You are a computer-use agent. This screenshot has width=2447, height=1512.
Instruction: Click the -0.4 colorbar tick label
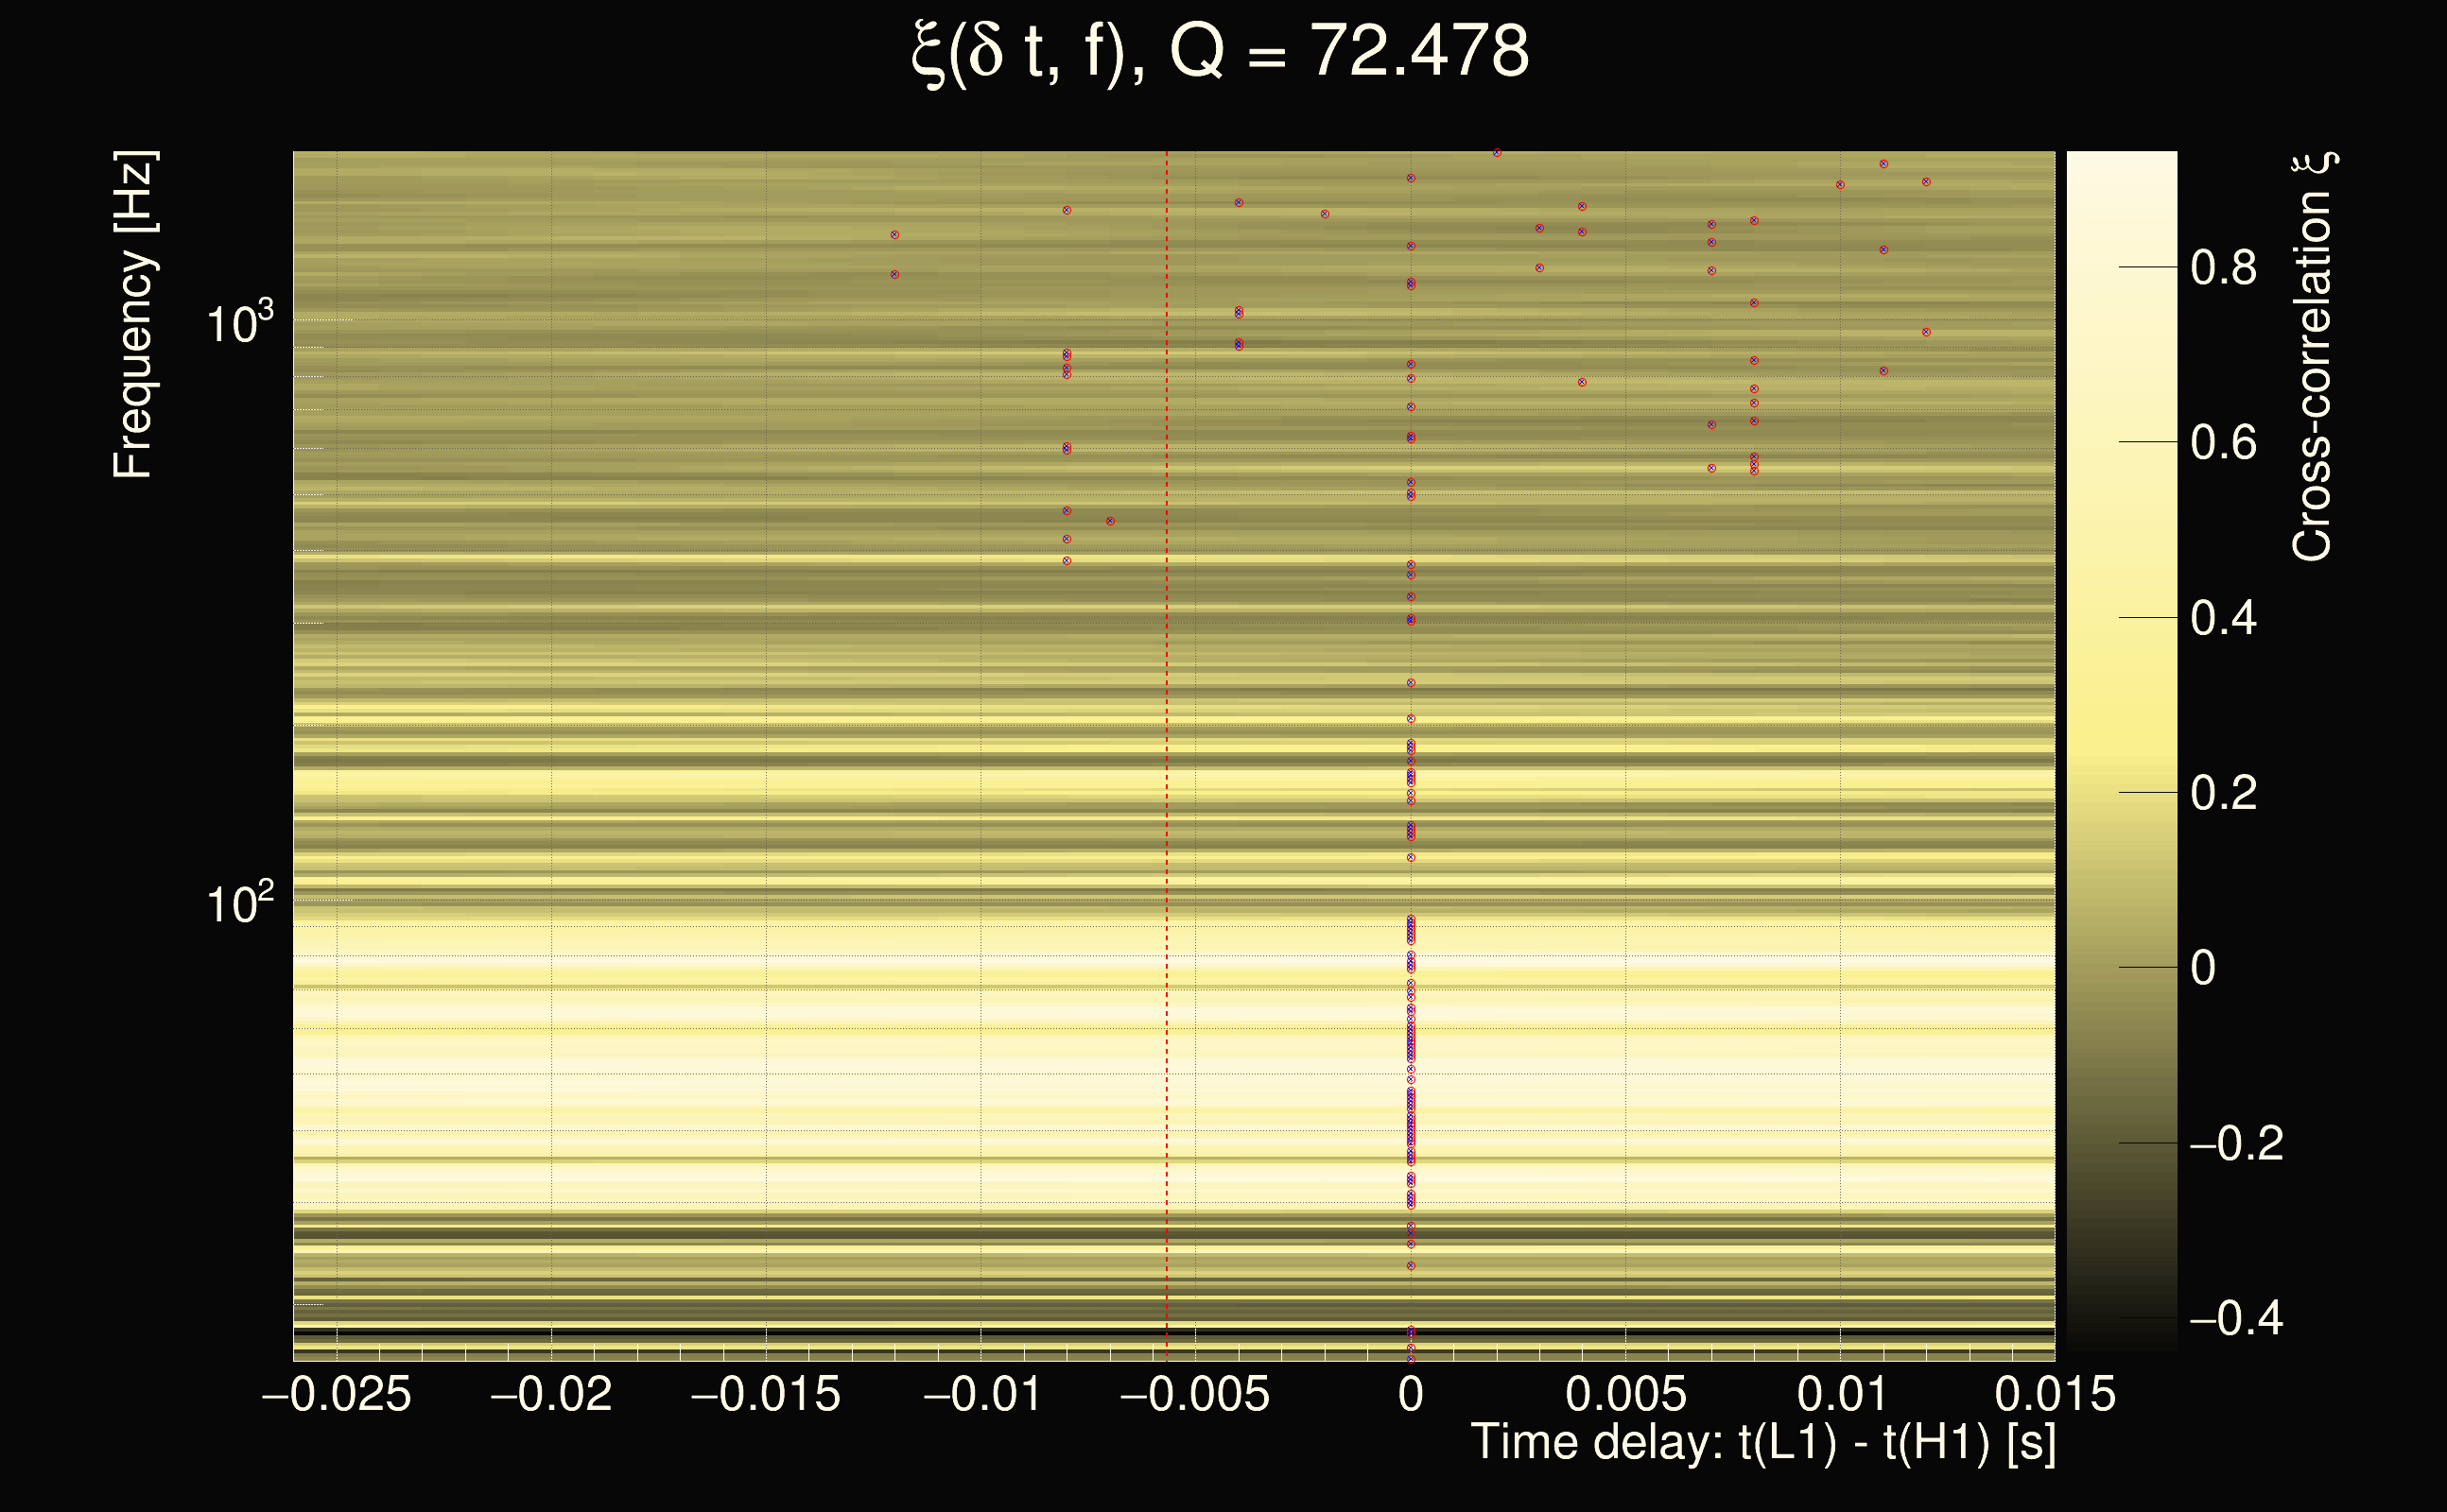click(2236, 1319)
